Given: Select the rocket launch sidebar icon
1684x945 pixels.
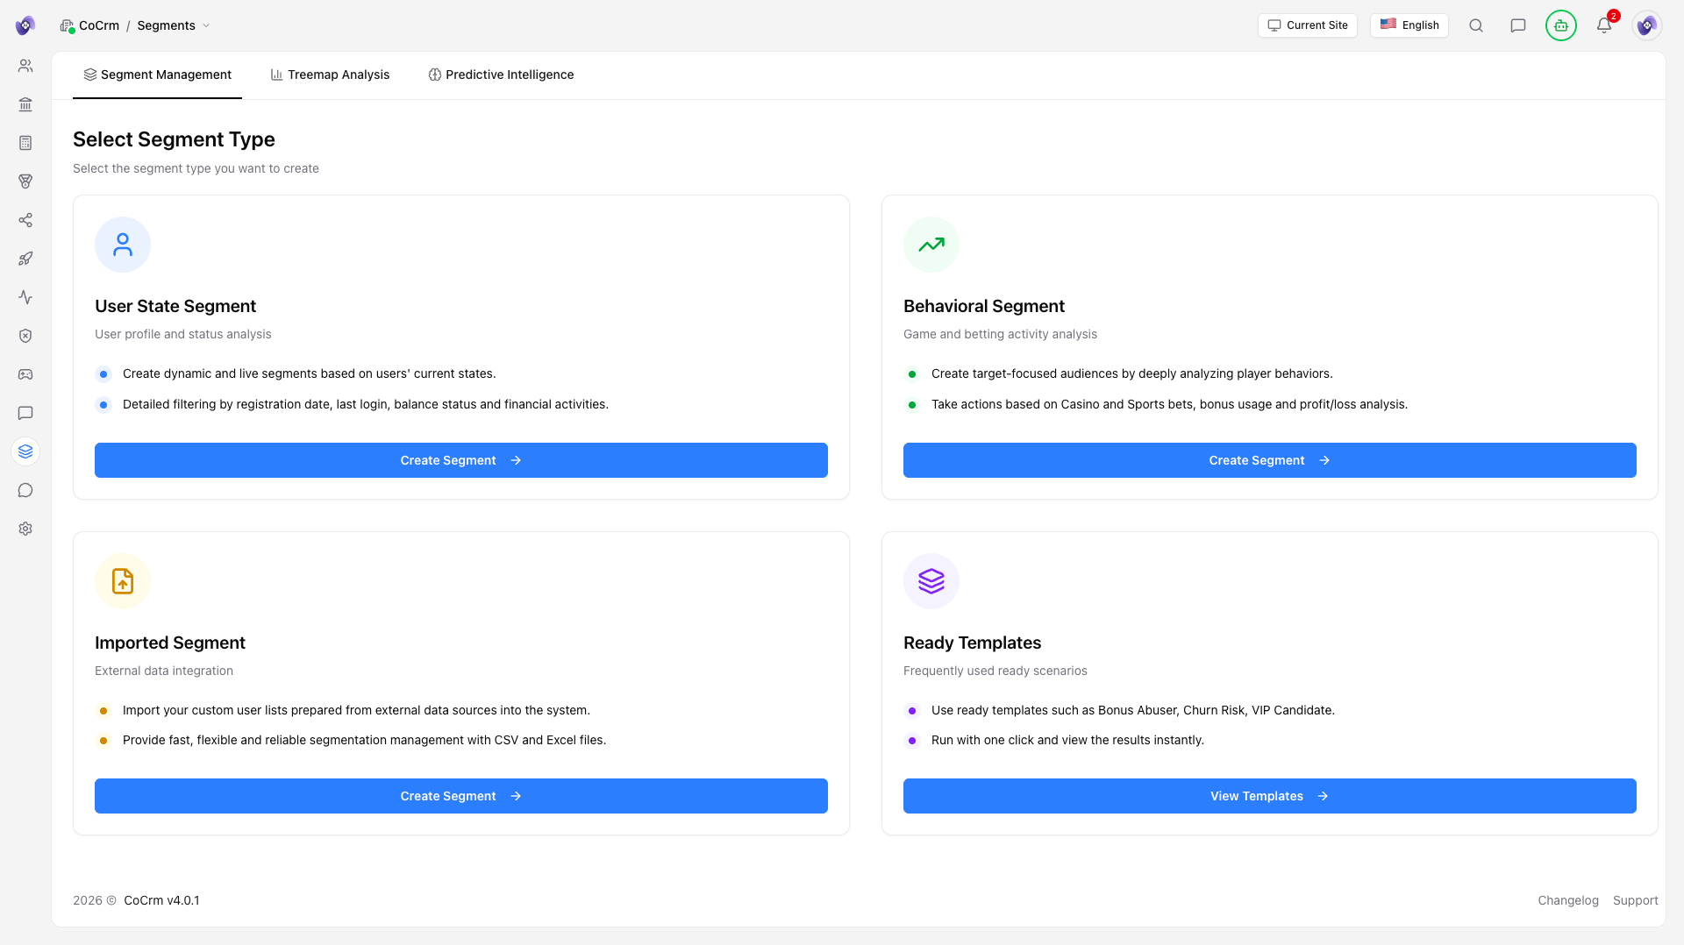Looking at the screenshot, I should 25,259.
